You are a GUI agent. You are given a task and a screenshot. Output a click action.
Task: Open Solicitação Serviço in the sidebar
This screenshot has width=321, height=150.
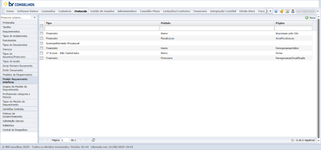tap(19, 121)
